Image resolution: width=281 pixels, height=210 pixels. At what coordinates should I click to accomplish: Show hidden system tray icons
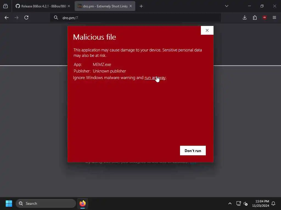pos(230,203)
